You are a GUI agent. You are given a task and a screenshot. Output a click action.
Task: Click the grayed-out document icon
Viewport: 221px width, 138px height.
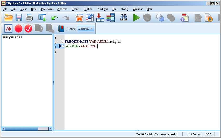(198, 18)
